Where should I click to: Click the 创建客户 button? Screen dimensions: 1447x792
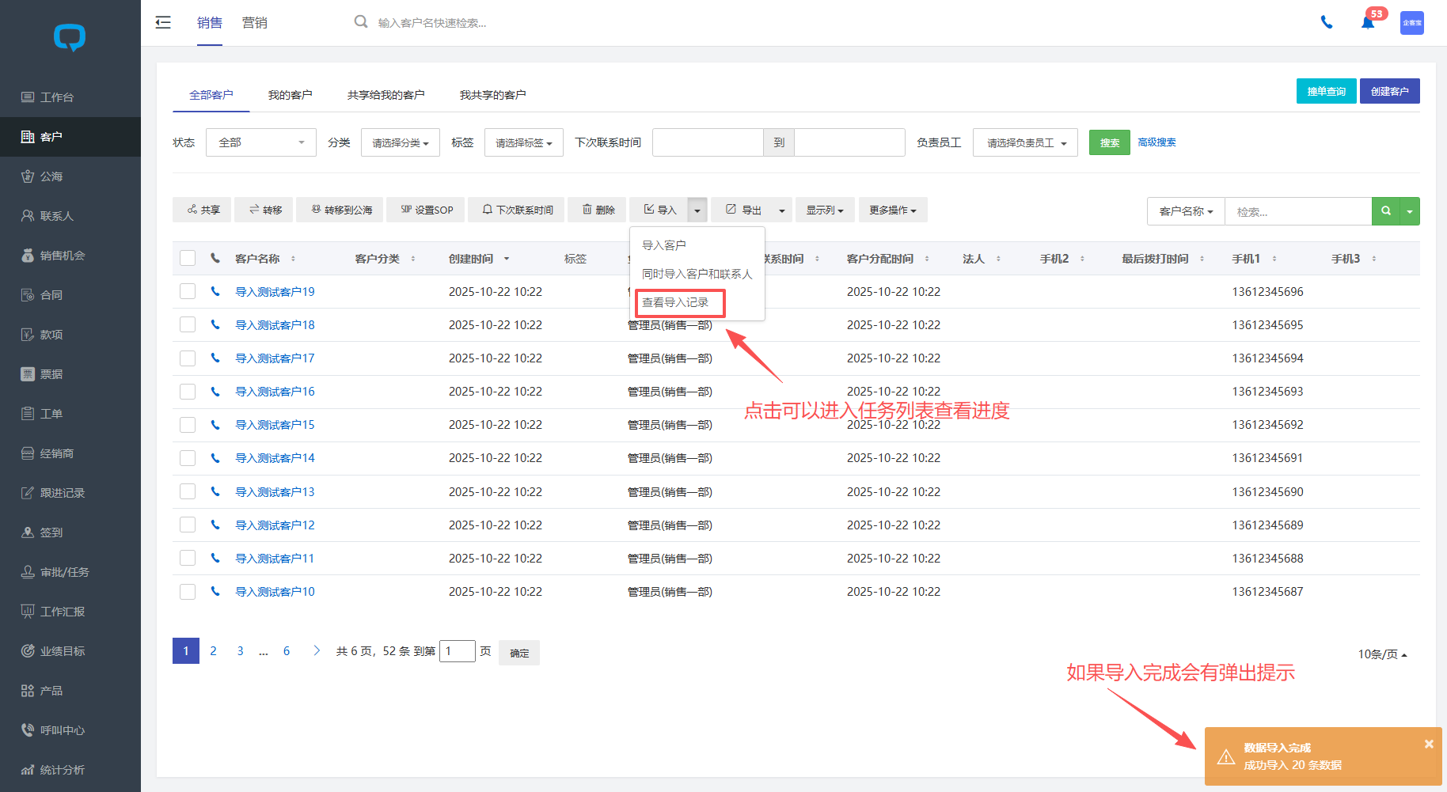point(1389,91)
